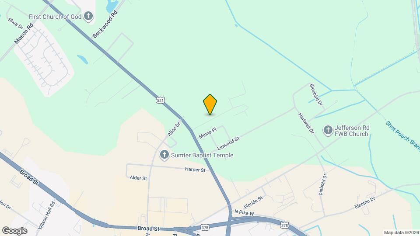Click the Beckwood Rd label

click(105, 24)
